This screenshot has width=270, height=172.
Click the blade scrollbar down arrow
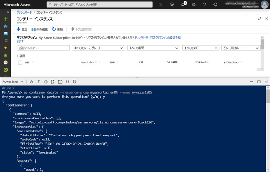tap(262, 69)
